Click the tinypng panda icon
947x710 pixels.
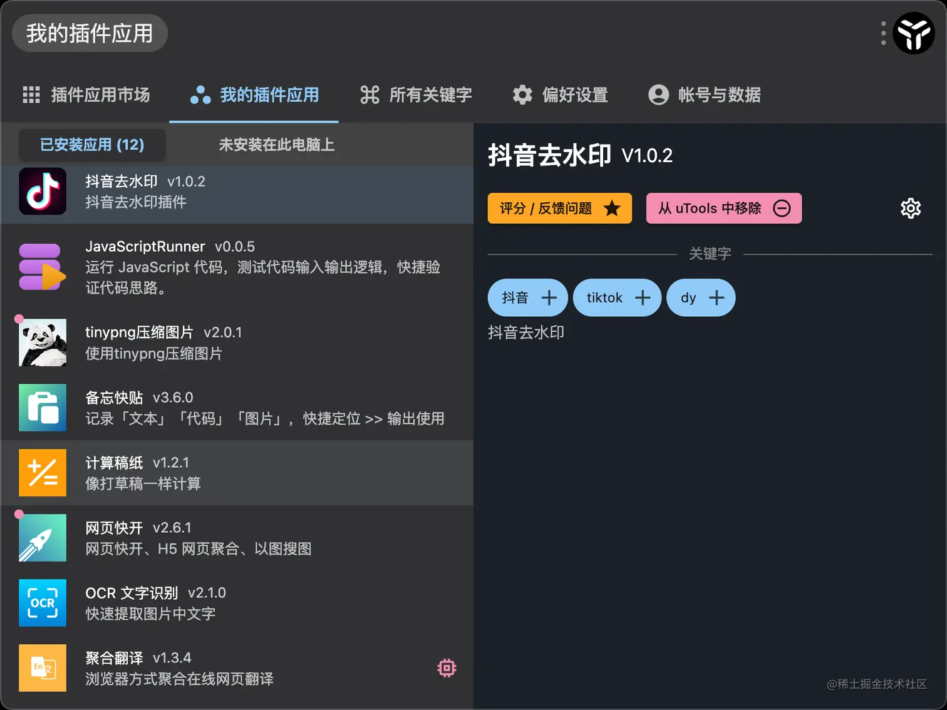coord(43,342)
